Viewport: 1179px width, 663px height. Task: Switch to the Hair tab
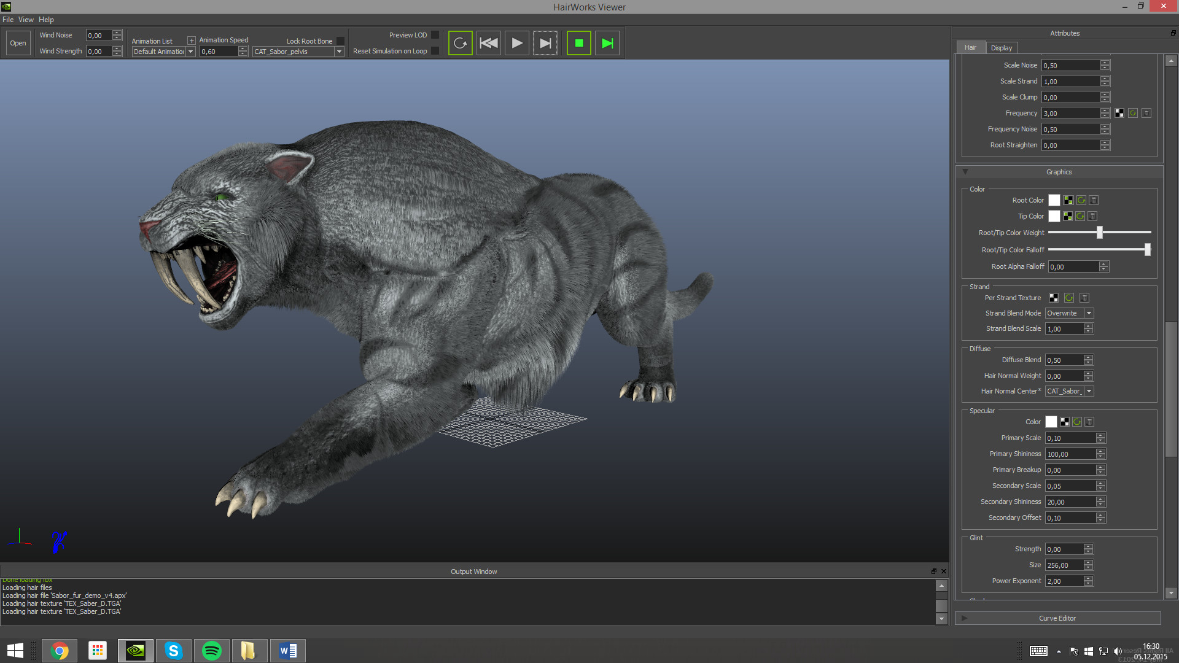pos(970,47)
